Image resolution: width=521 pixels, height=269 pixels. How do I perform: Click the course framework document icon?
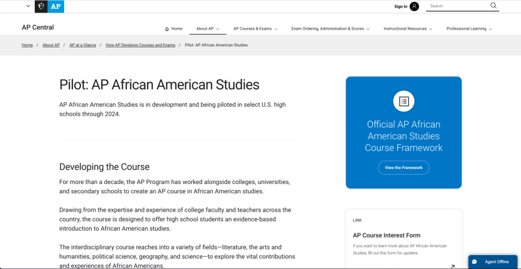point(403,101)
